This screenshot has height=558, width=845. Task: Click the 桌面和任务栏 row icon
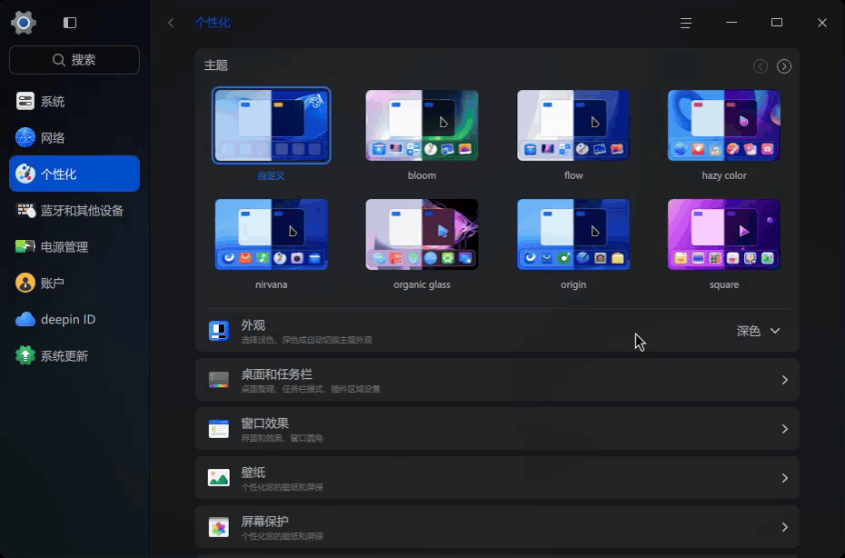click(x=219, y=380)
